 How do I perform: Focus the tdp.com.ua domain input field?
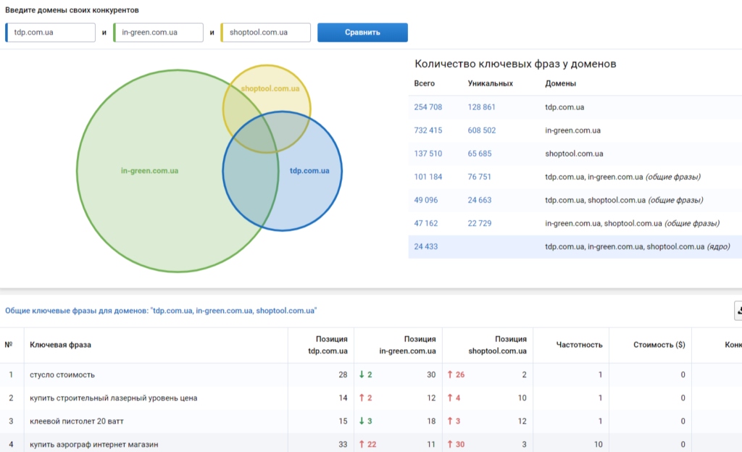[51, 33]
